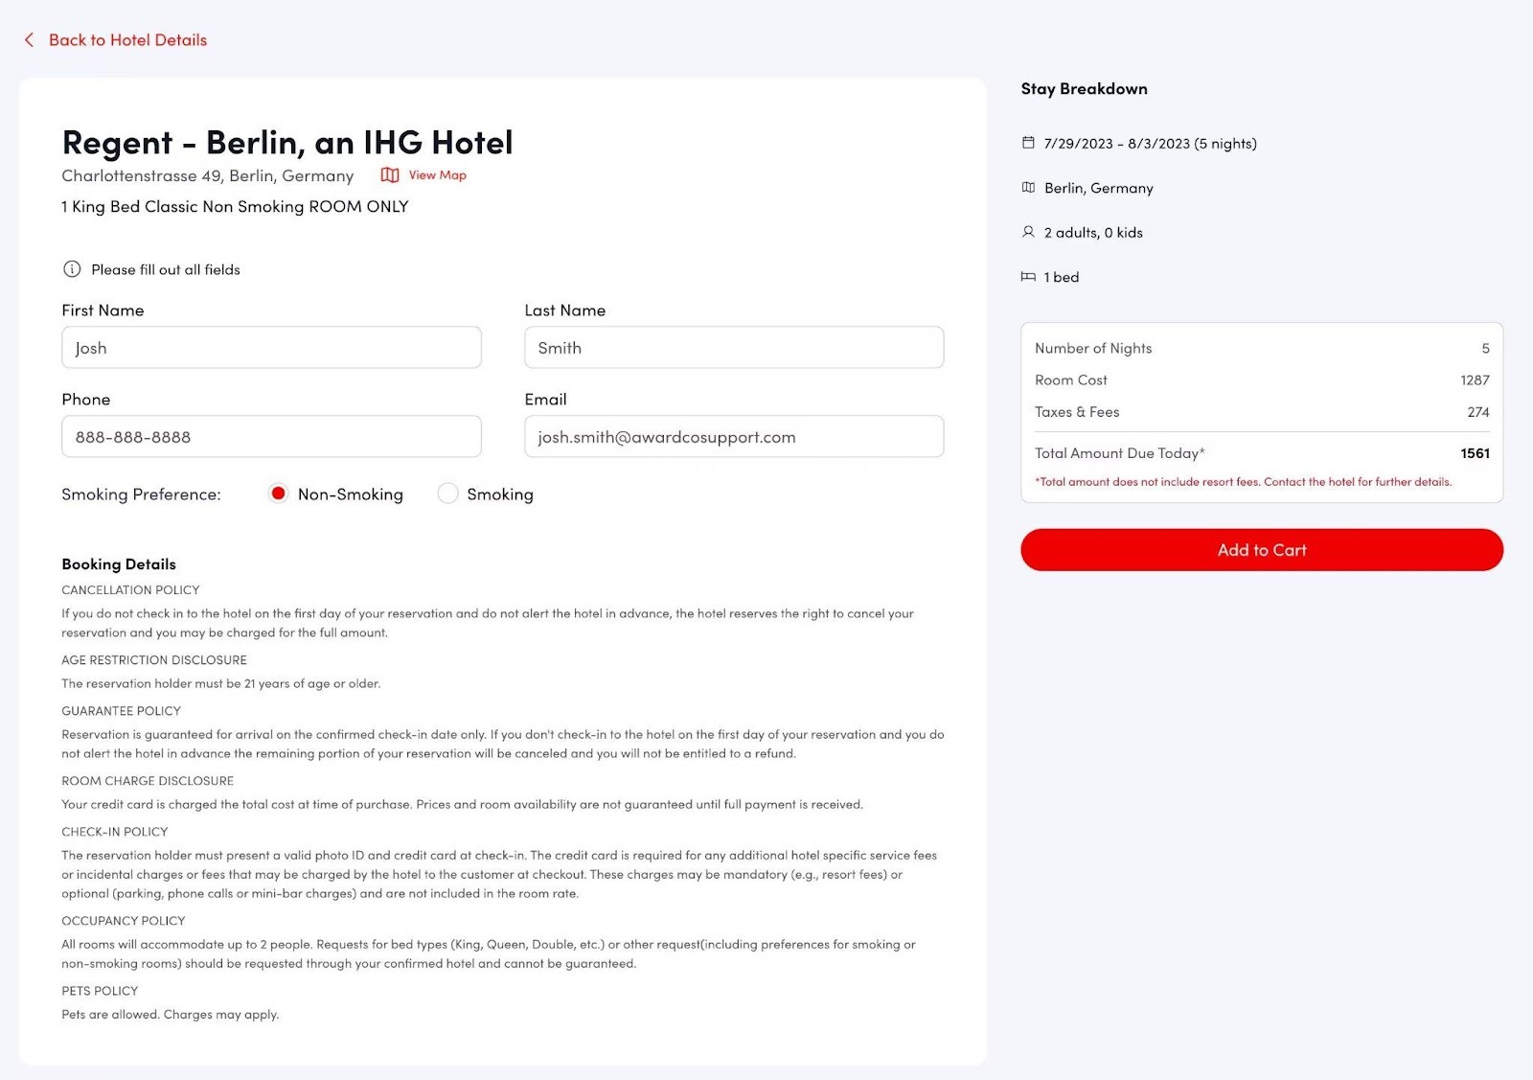The height and width of the screenshot is (1080, 1533).
Task: Select the Smoking radio button
Action: [447, 494]
